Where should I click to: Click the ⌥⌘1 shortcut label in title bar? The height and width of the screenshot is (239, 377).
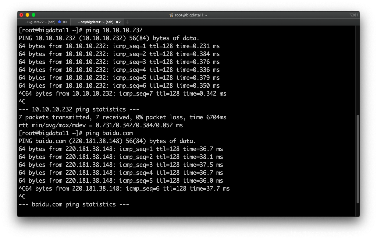[354, 15]
